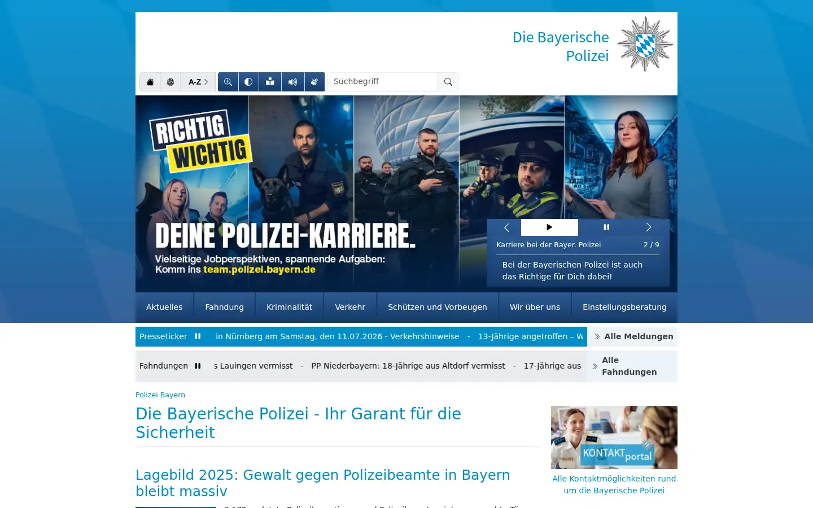The height and width of the screenshot is (508, 813).
Task: Click the Karriere bei der Bayer. Polizei caption
Action: [549, 245]
